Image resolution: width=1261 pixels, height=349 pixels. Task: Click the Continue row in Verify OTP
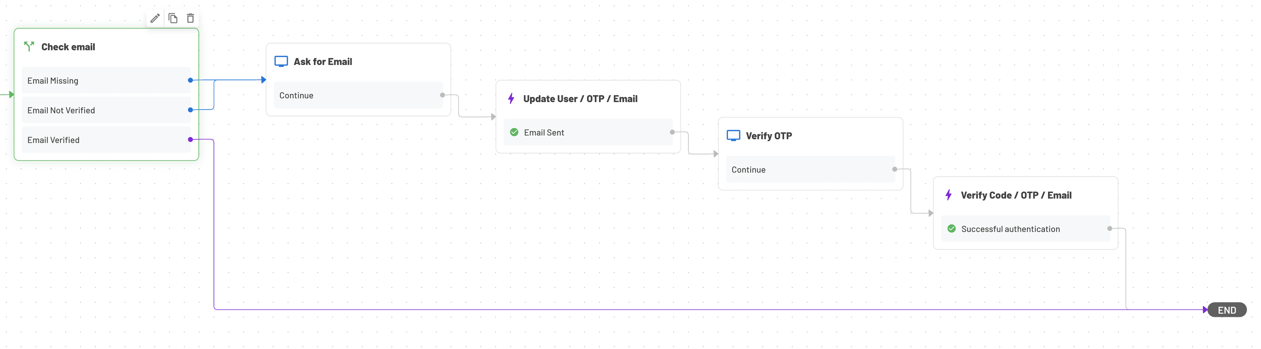pos(810,169)
